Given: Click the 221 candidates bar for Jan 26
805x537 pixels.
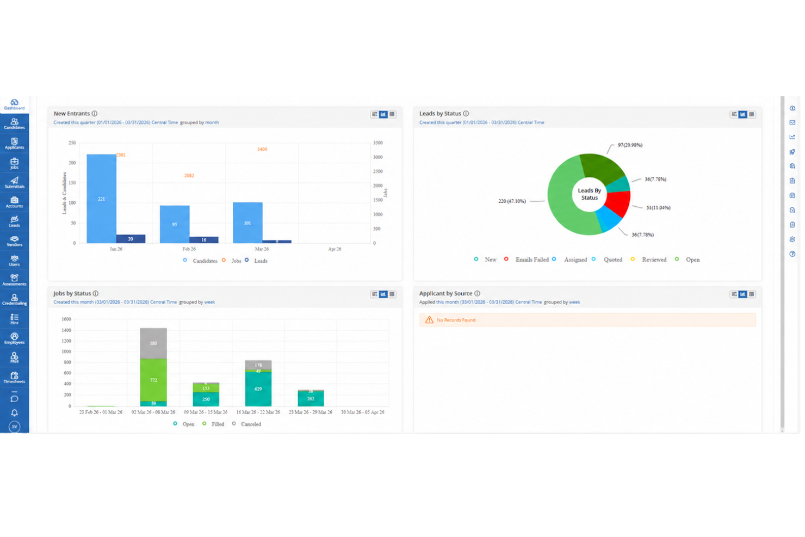Looking at the screenshot, I should click(101, 199).
